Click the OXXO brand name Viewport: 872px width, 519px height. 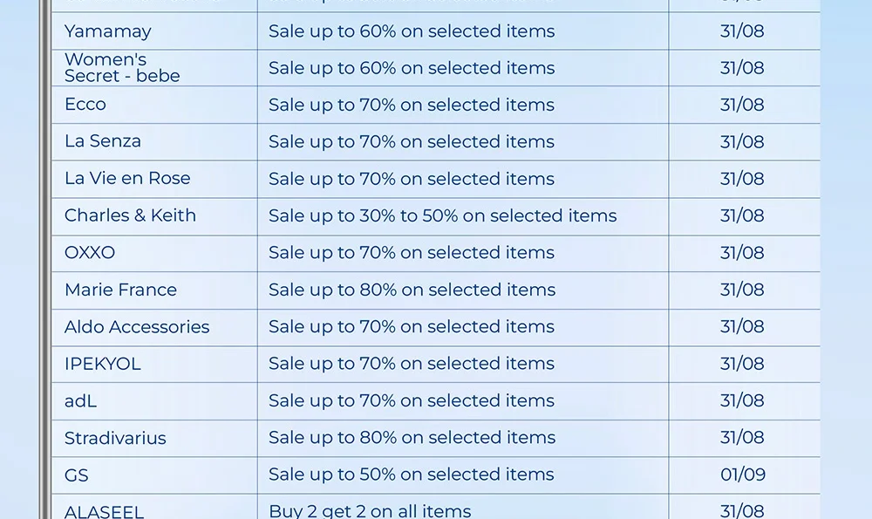(x=90, y=253)
